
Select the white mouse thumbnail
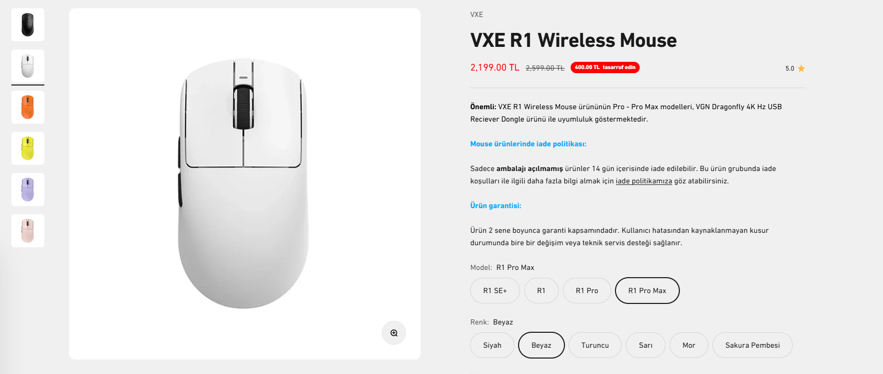pyautogui.click(x=28, y=66)
